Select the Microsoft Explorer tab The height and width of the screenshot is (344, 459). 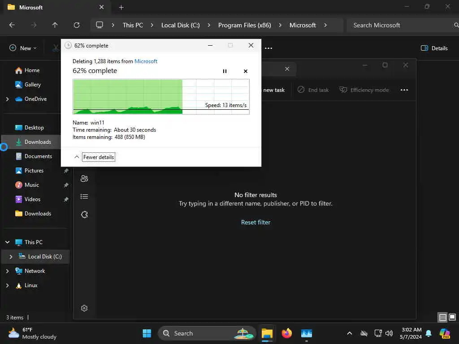[x=56, y=7]
